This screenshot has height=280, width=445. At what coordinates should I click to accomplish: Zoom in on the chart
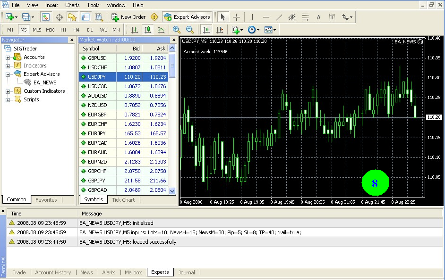click(x=176, y=30)
